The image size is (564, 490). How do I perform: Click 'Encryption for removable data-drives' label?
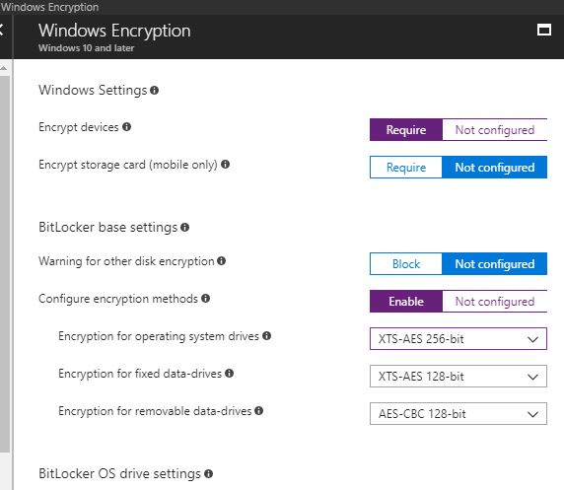(x=155, y=411)
